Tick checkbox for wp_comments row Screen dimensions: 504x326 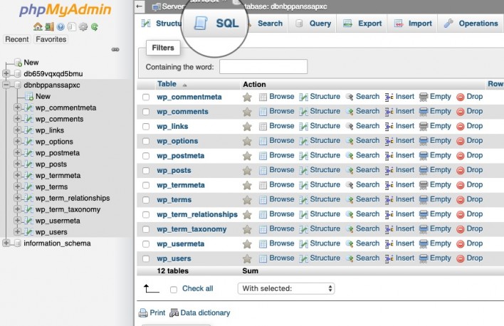tap(146, 112)
